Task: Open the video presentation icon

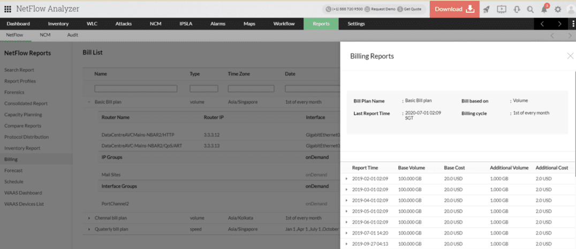Action: (502, 9)
